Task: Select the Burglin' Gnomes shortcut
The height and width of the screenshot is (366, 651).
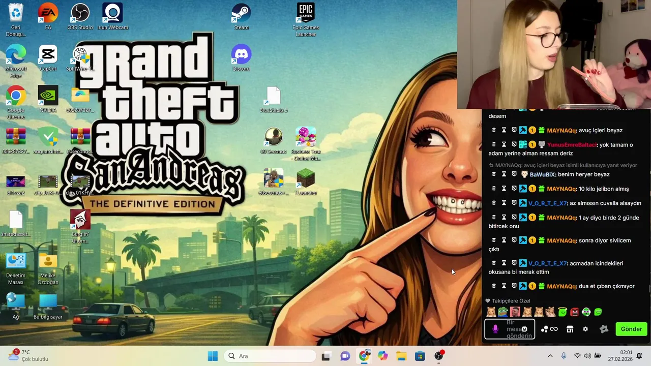Action: [x=80, y=226]
